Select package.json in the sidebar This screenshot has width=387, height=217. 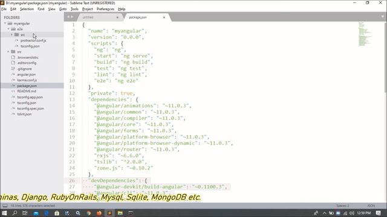tap(27, 86)
